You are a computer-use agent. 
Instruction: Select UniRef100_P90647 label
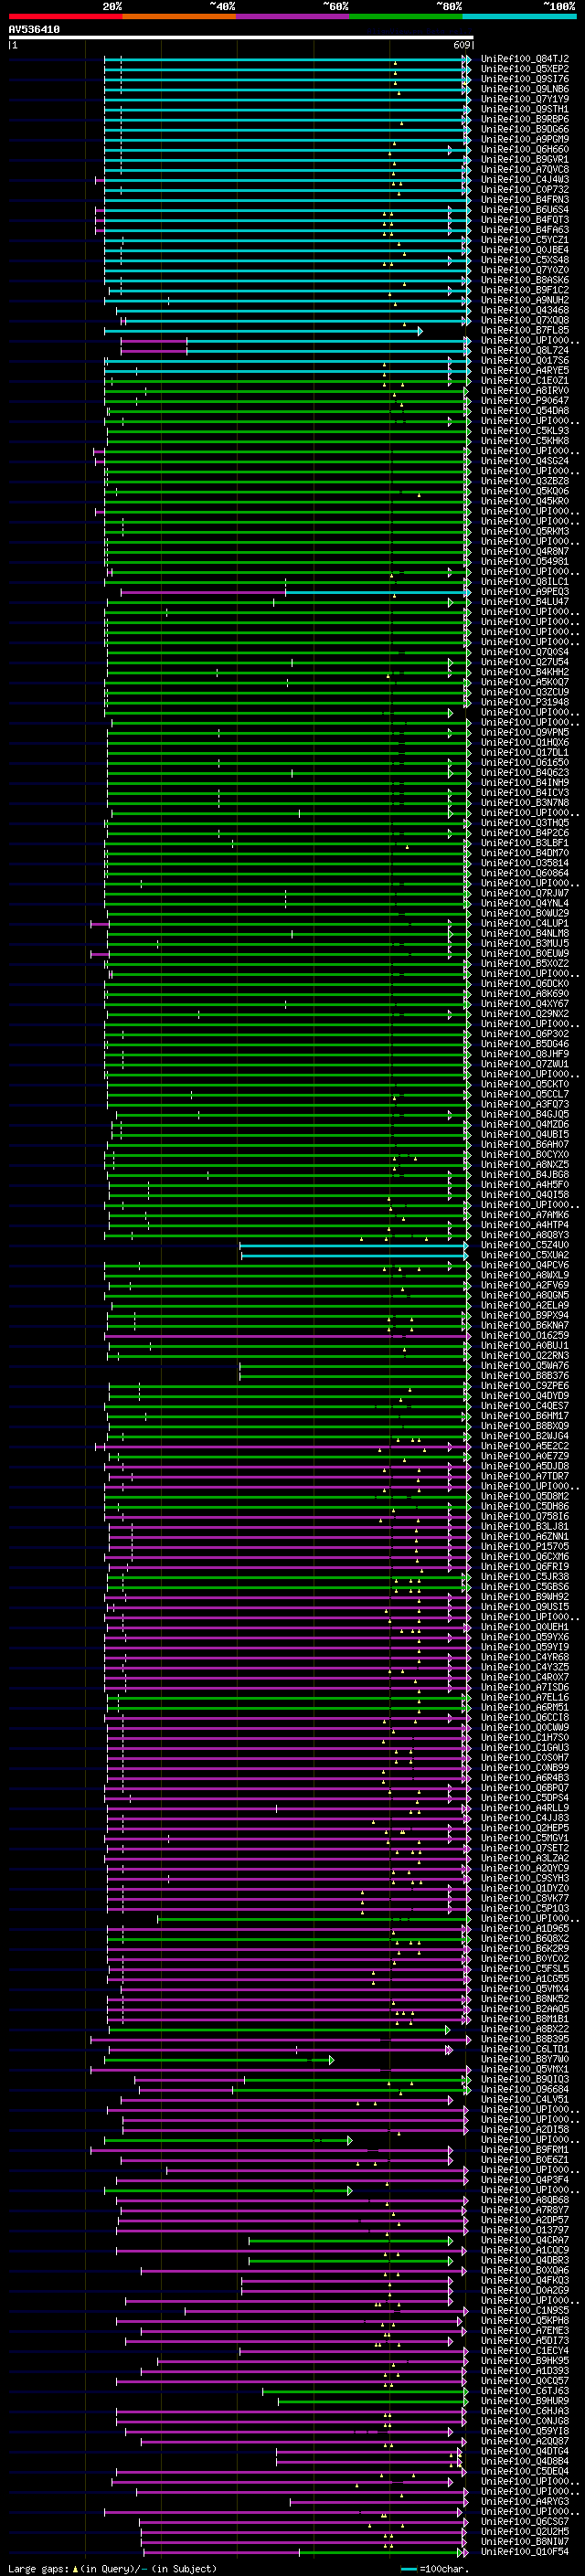point(525,401)
